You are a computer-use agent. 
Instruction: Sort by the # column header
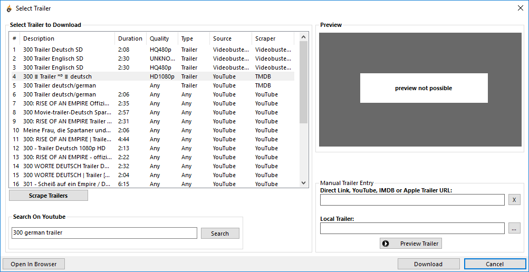(x=15, y=38)
